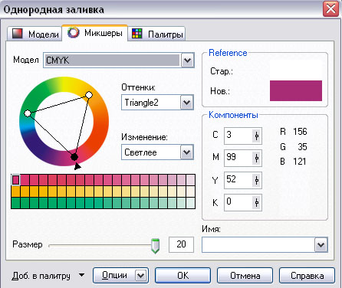Open the Палитры tab

pos(156,34)
